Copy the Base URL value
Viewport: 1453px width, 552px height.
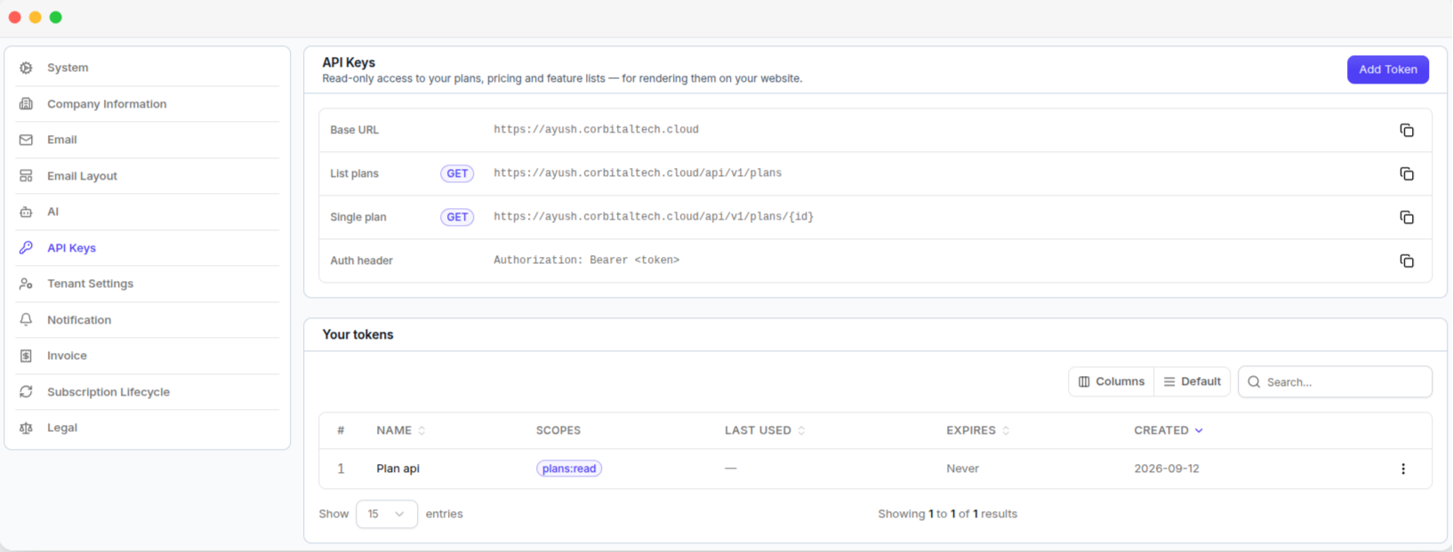click(x=1407, y=130)
